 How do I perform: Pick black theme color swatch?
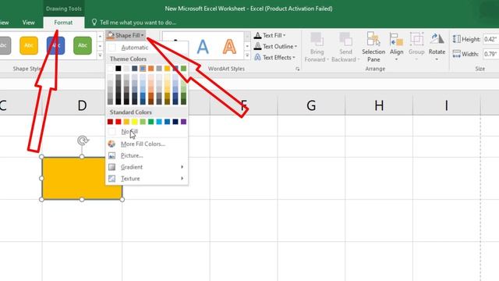click(119, 69)
